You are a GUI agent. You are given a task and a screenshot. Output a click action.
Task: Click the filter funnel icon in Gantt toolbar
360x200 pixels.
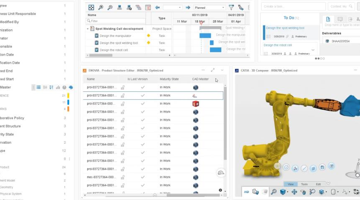coord(231,8)
